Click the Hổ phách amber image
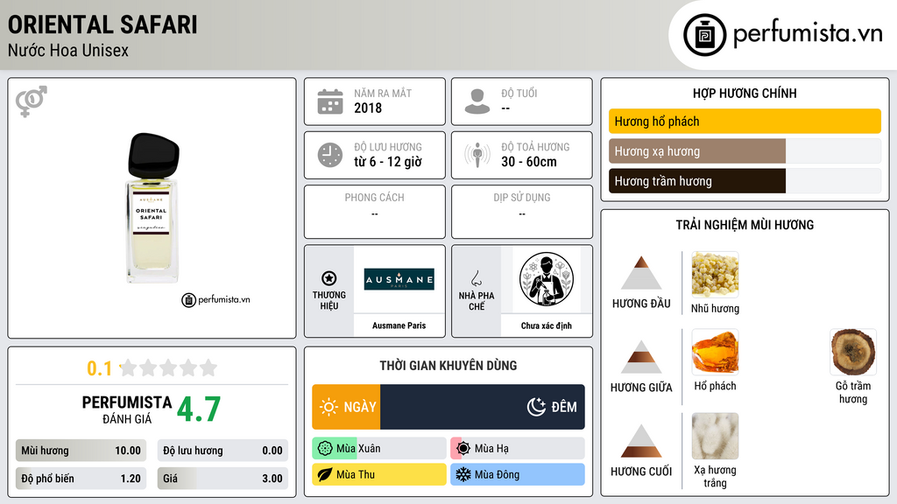 (x=715, y=352)
